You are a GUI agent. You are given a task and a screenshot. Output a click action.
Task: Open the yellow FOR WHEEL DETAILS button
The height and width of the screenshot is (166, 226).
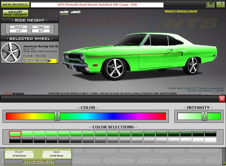pos(40,61)
